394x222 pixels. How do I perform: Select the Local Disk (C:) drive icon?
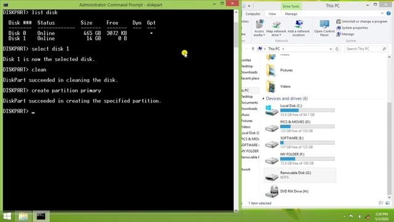[x=271, y=110]
